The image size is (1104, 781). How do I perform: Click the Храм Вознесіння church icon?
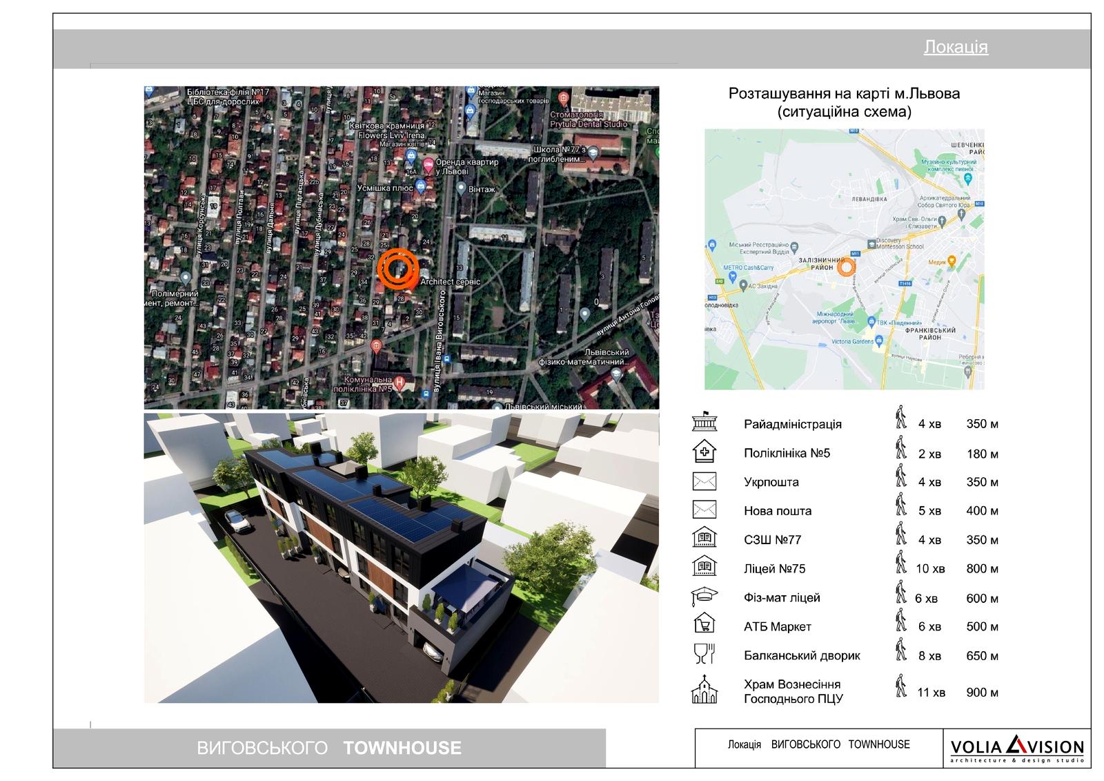tap(704, 691)
